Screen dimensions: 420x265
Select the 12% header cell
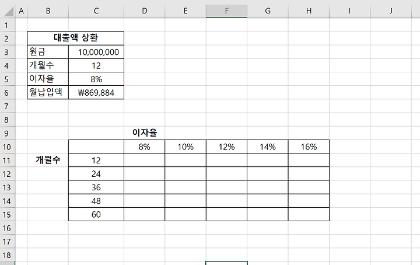(226, 147)
